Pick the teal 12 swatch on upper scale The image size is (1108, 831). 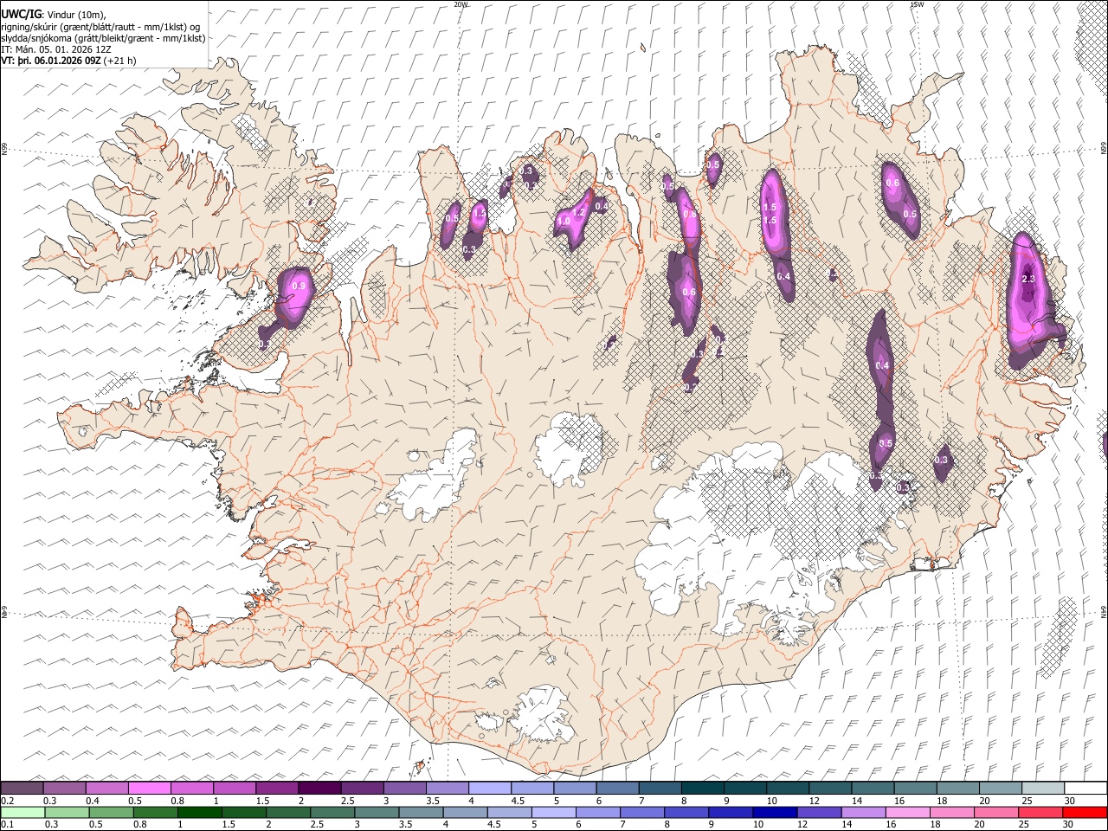828,788
